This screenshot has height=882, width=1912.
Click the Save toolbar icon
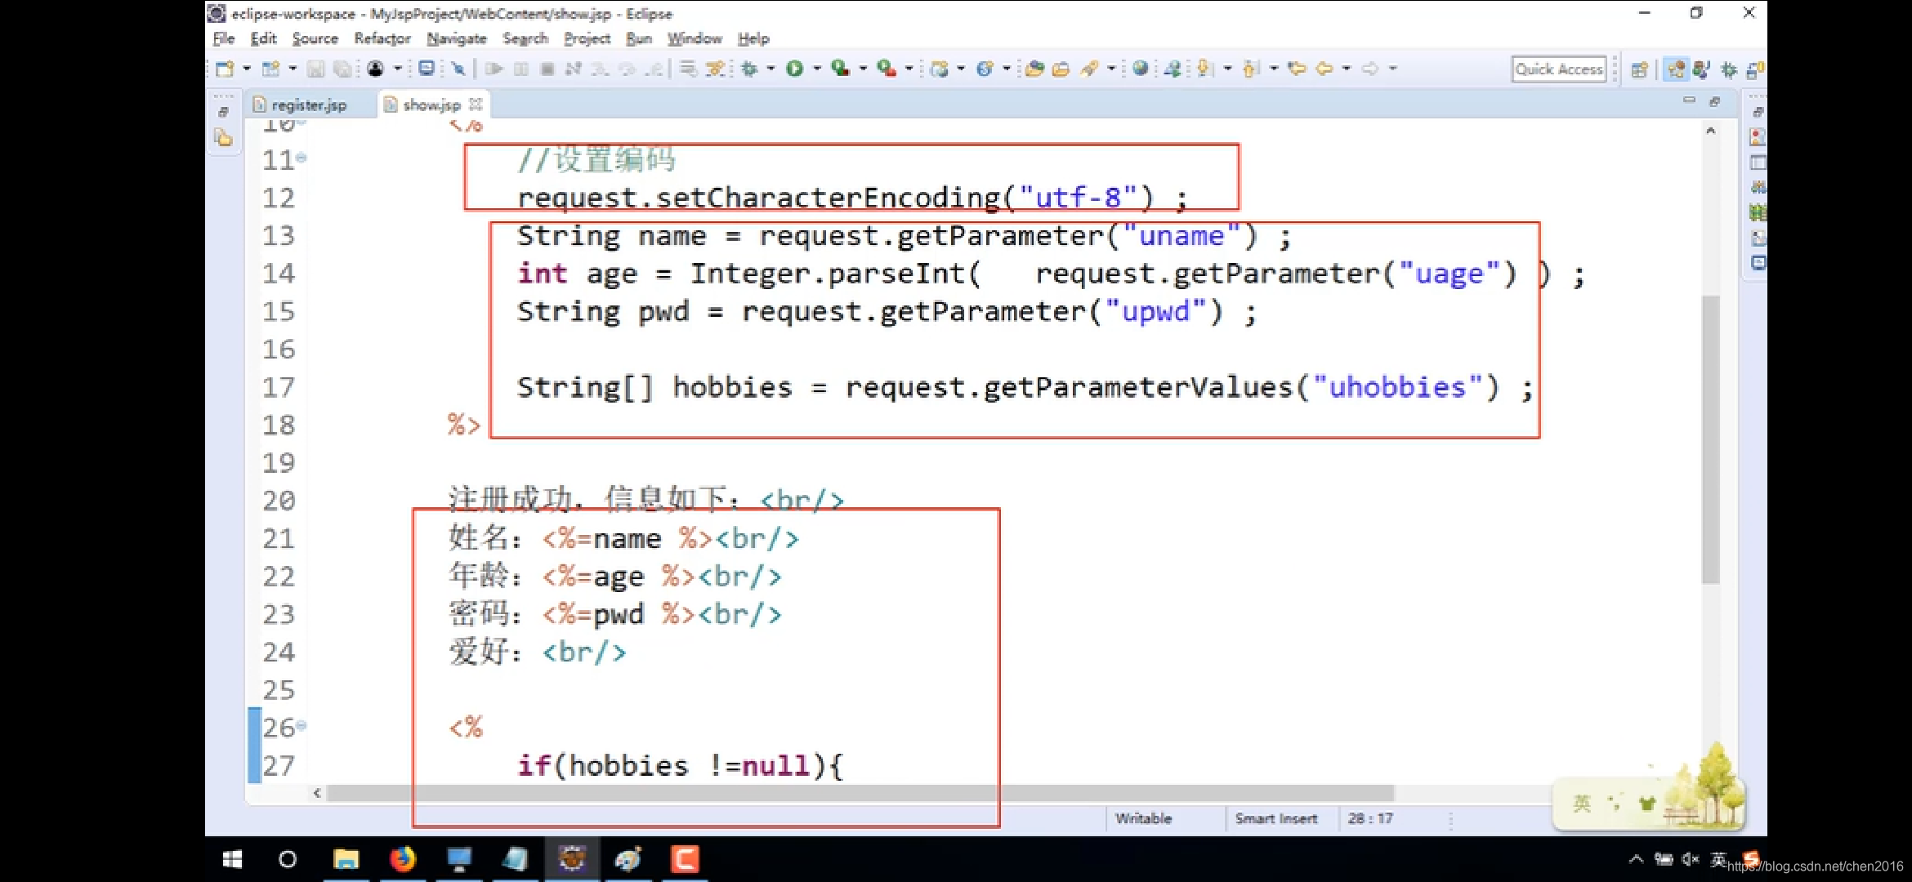click(315, 69)
